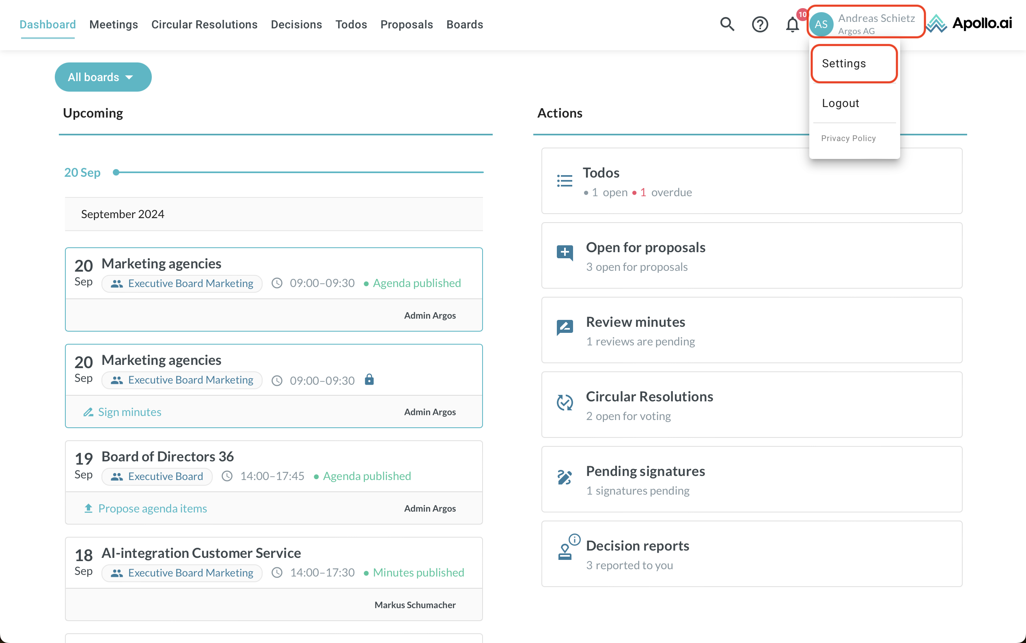Open the Circular Resolutions tab
The height and width of the screenshot is (643, 1026).
click(x=204, y=24)
